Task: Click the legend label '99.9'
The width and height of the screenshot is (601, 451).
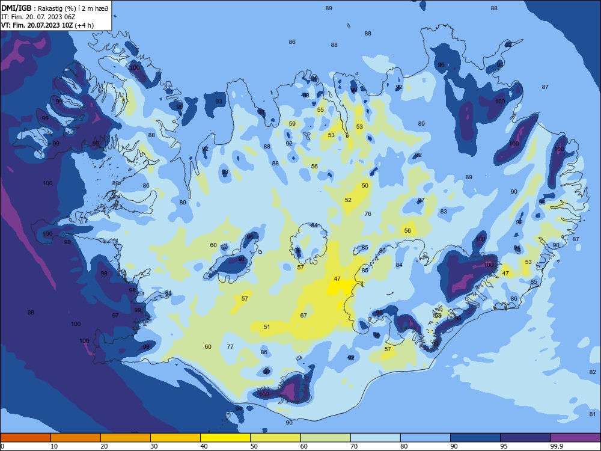Action: (556, 446)
